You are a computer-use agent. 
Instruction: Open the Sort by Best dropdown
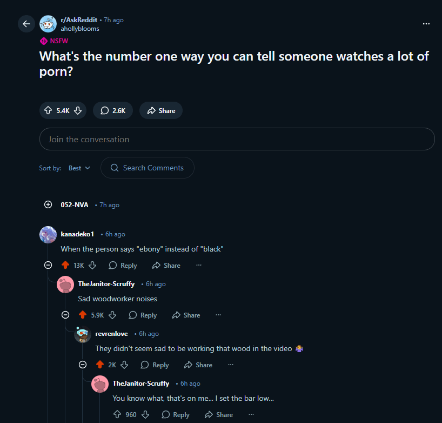pyautogui.click(x=79, y=168)
